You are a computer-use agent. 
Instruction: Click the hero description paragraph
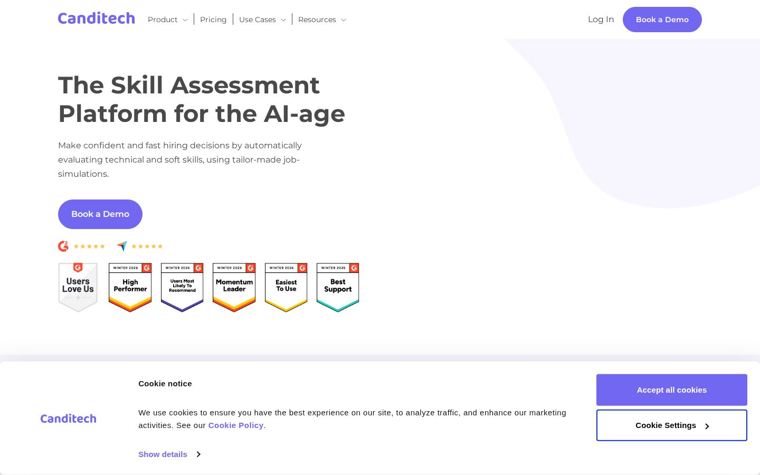point(180,159)
